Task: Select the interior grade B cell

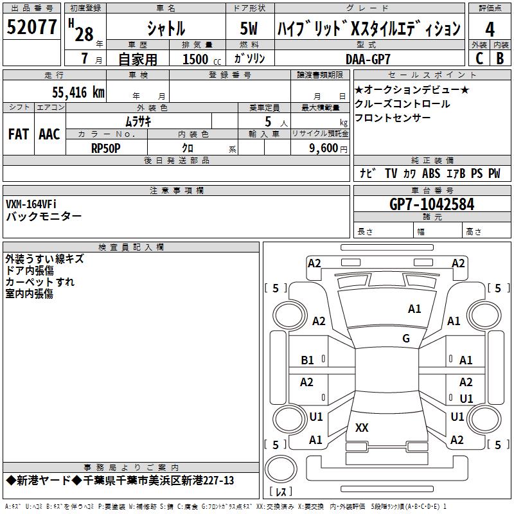Action: tap(501, 58)
